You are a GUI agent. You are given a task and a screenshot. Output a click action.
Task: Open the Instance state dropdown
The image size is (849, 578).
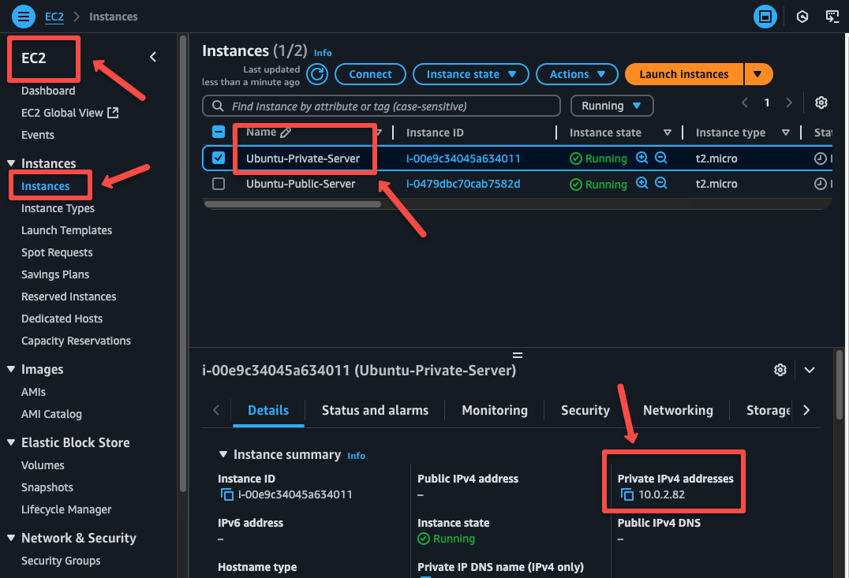coord(470,73)
